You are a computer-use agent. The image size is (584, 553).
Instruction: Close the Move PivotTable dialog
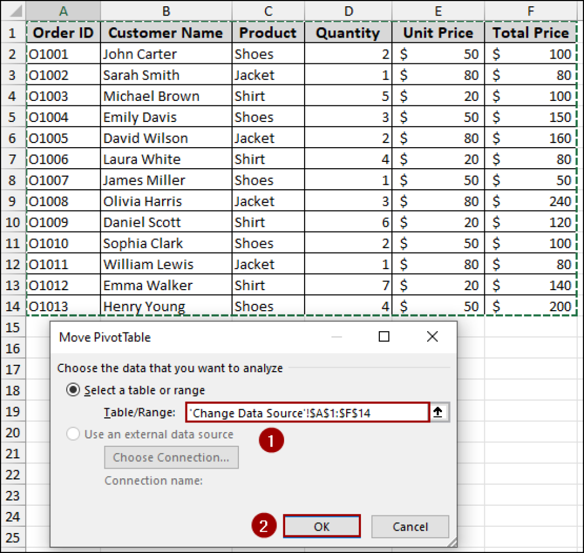pyautogui.click(x=432, y=337)
